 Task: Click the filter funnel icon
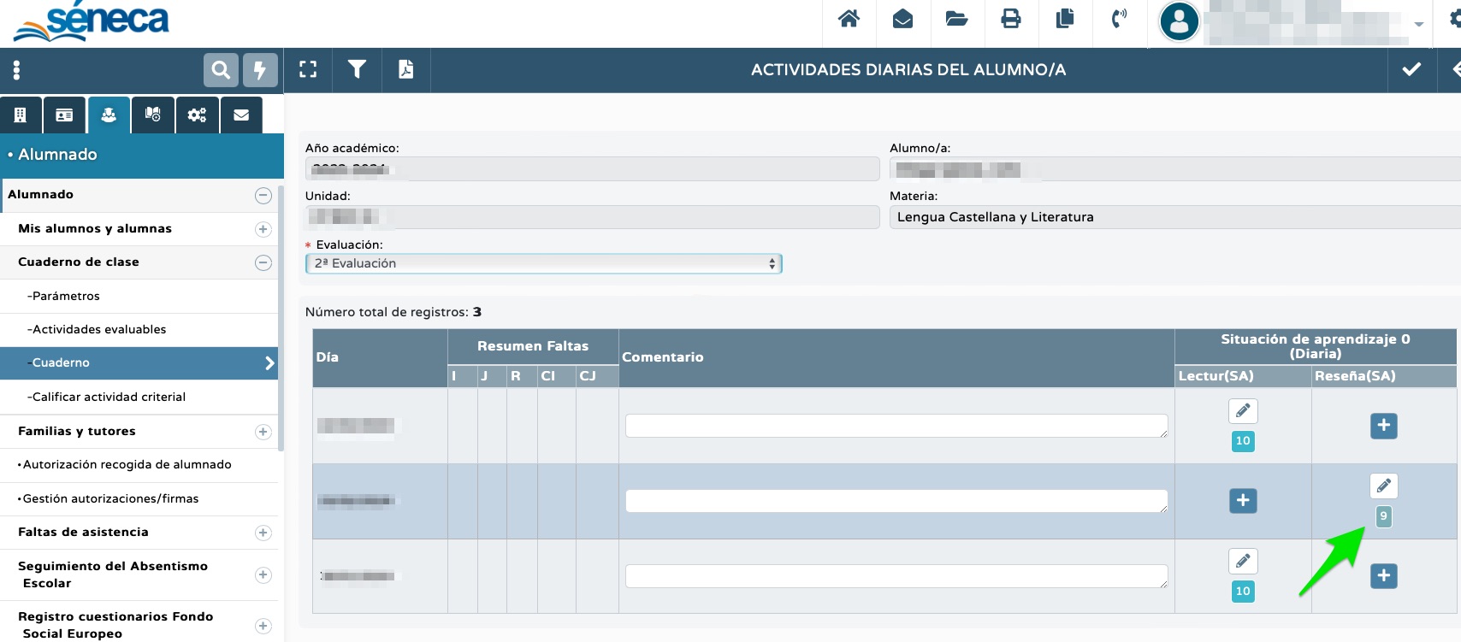click(x=357, y=69)
